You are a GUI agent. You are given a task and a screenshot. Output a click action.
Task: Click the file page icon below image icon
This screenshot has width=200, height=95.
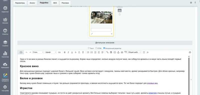point(119,15)
